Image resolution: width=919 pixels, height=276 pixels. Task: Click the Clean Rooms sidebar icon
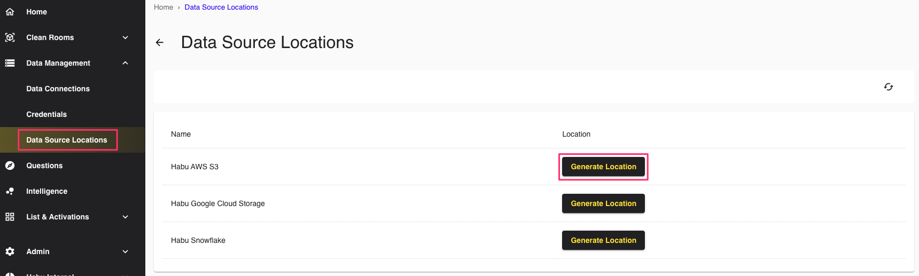tap(10, 37)
